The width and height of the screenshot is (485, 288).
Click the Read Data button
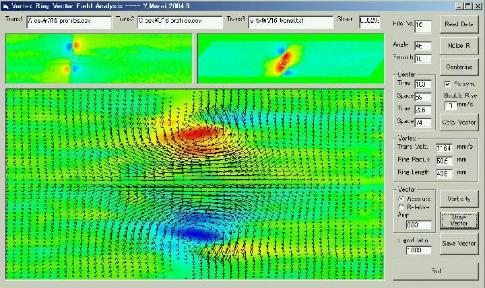click(459, 24)
